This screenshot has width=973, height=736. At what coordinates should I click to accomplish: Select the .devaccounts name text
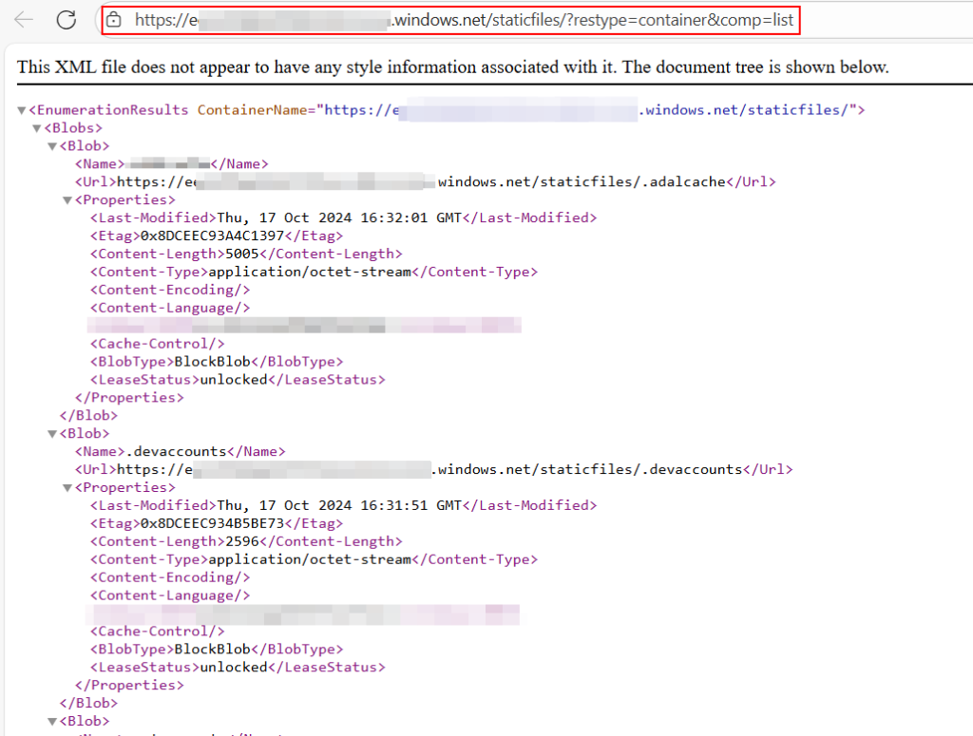pos(176,451)
